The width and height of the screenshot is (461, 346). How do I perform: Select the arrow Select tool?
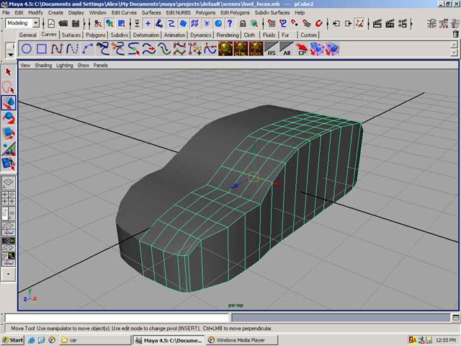click(x=9, y=72)
